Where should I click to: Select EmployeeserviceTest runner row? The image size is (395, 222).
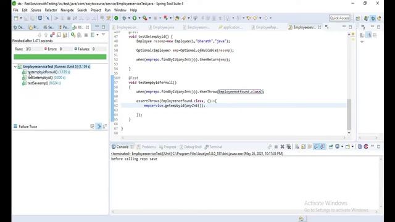click(56, 67)
